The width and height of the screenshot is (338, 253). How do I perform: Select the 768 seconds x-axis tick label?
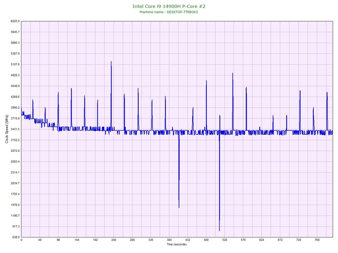[317, 240]
